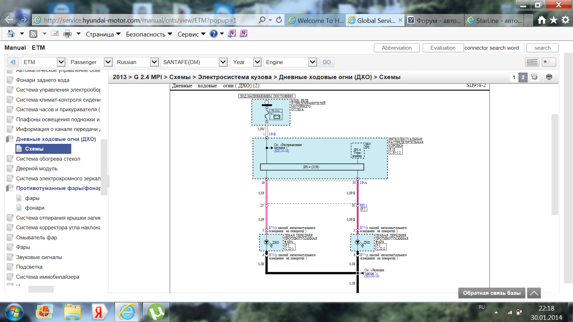
Task: Print the wiring diagram via printer icon
Action: [549, 77]
